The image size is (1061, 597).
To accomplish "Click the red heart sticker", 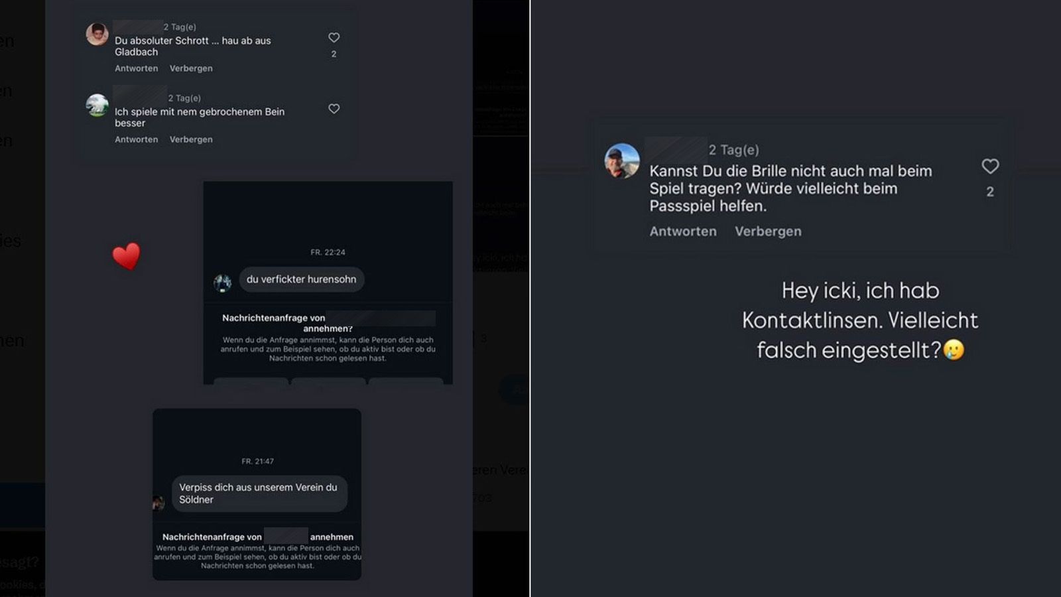I will pos(126,256).
